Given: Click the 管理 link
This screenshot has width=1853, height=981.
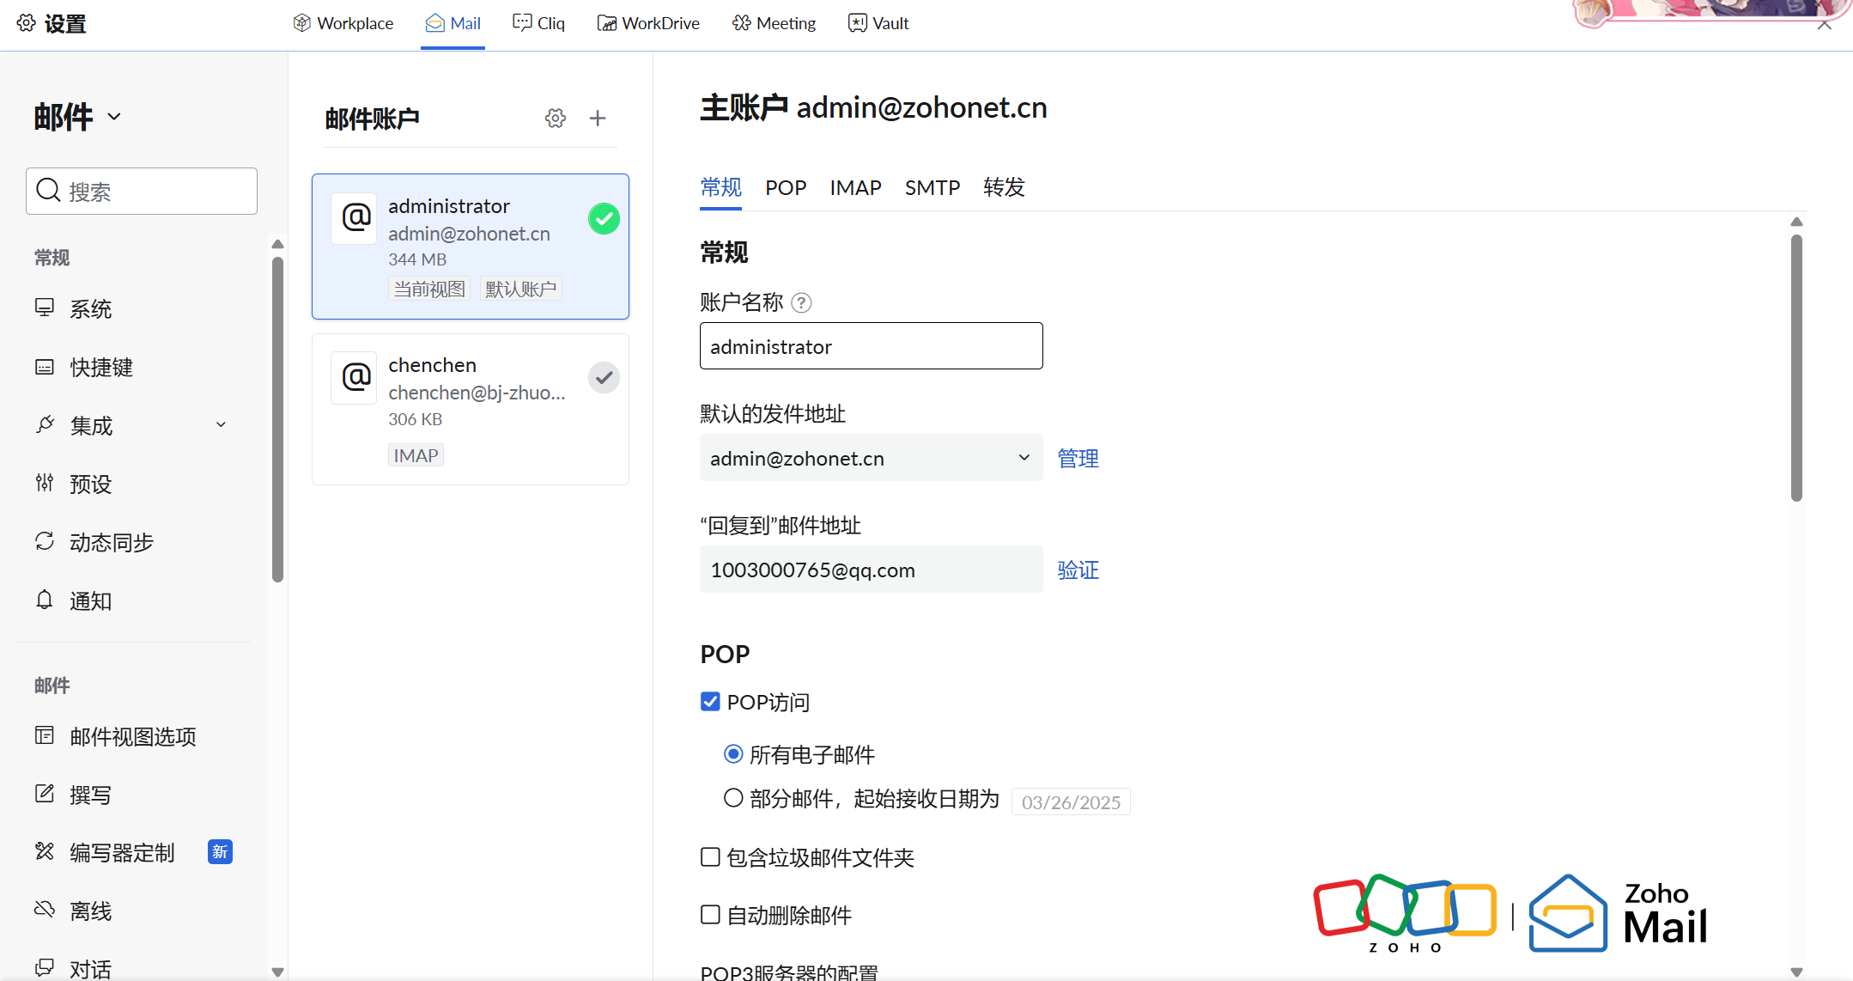Looking at the screenshot, I should pos(1078,458).
